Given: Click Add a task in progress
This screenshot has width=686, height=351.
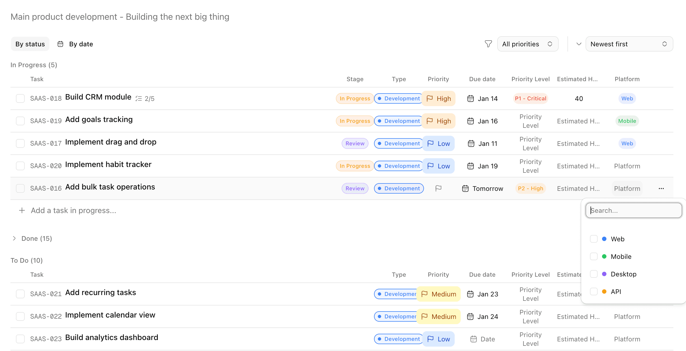Looking at the screenshot, I should click(x=73, y=210).
